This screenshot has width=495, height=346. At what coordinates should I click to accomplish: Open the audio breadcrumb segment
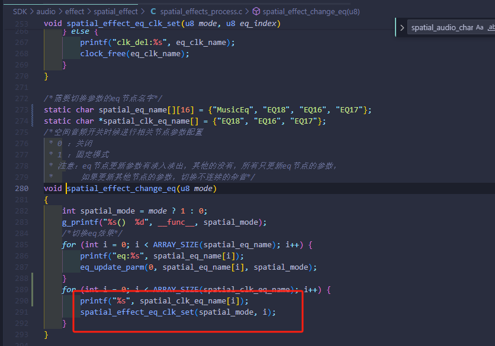point(46,12)
